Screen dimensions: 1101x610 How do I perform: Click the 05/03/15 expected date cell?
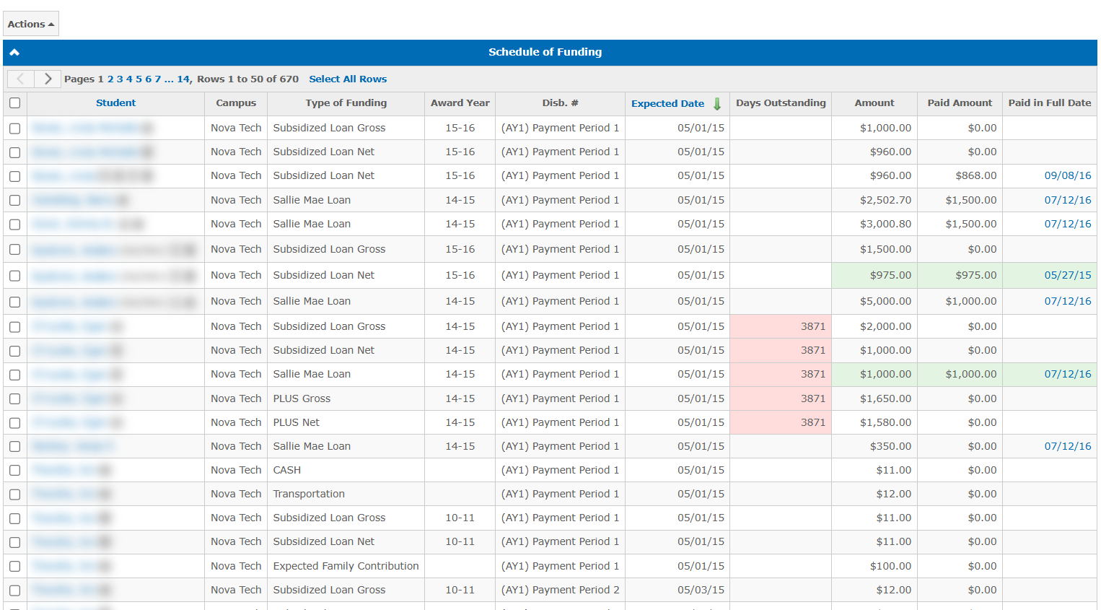[677, 590]
